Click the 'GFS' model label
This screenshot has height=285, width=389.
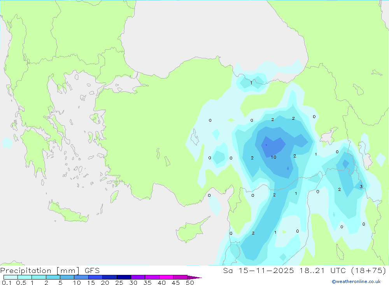pyautogui.click(x=92, y=270)
